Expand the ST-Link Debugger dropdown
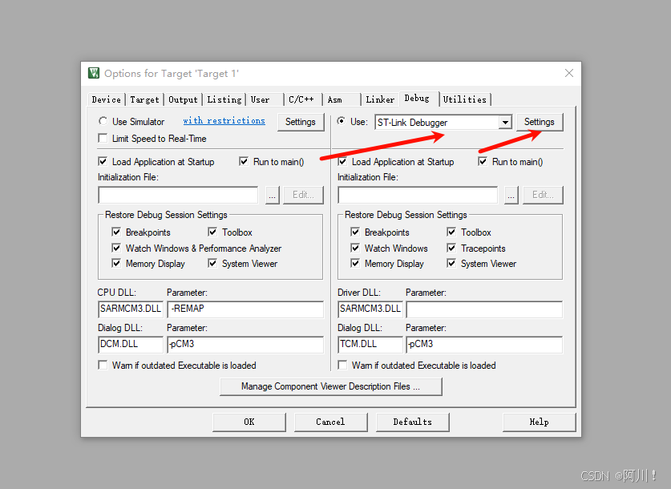This screenshot has width=671, height=489. pos(505,123)
